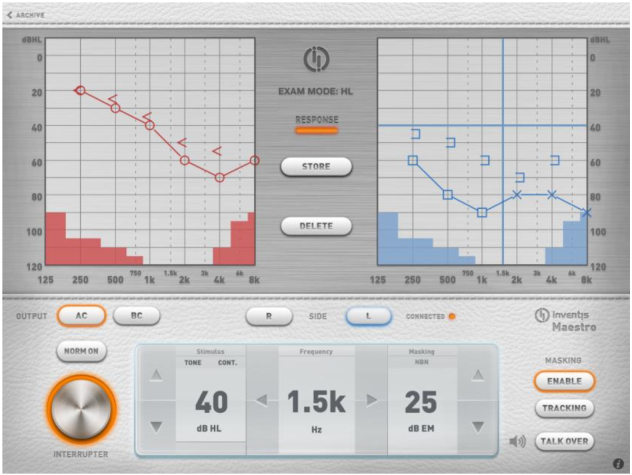632x475 pixels.
Task: Go to next frequency with right arrow
Action: [372, 400]
